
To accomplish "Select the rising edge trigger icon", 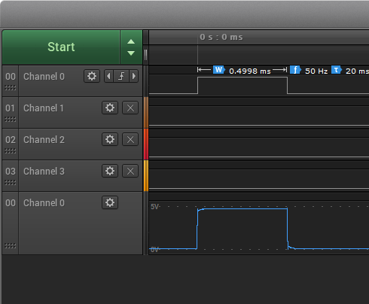I will click(x=121, y=76).
